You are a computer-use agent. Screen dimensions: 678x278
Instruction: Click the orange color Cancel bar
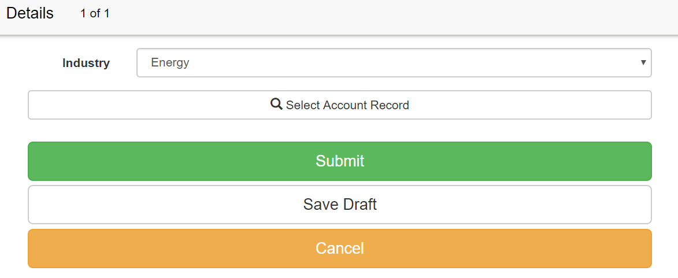pos(339,248)
